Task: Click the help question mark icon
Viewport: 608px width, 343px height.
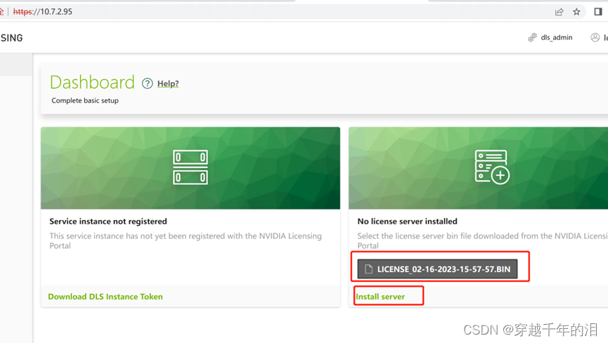Action: point(148,84)
